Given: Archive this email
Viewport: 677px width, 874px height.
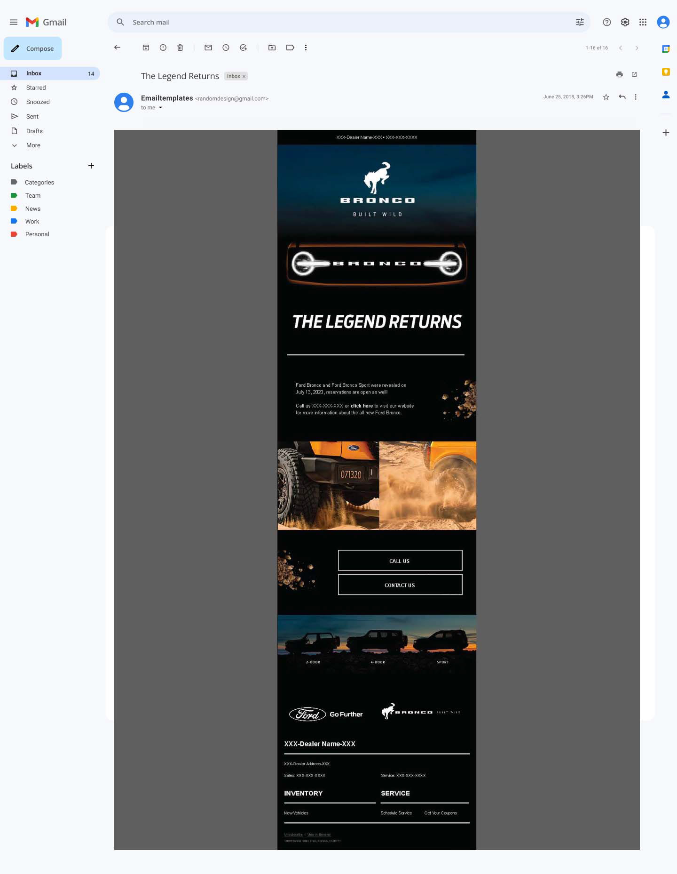Looking at the screenshot, I should tap(146, 48).
